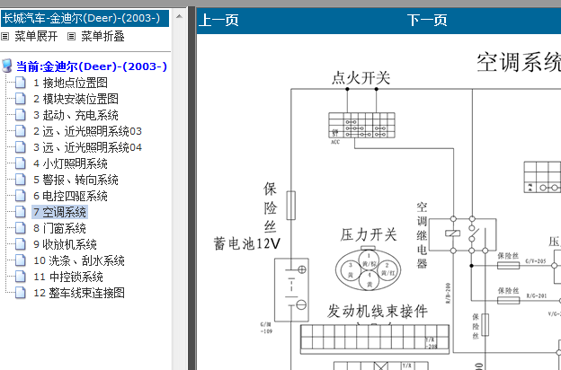Go to previous page 上一页
Viewport: 561px width, 370px height.
(x=218, y=20)
